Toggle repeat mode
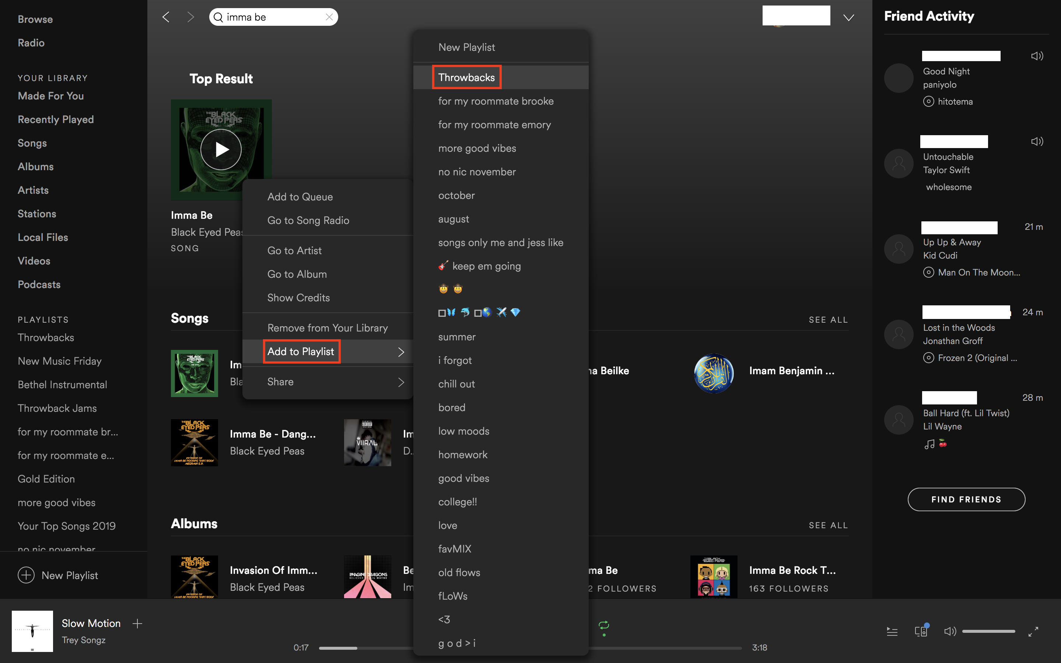 click(x=604, y=625)
